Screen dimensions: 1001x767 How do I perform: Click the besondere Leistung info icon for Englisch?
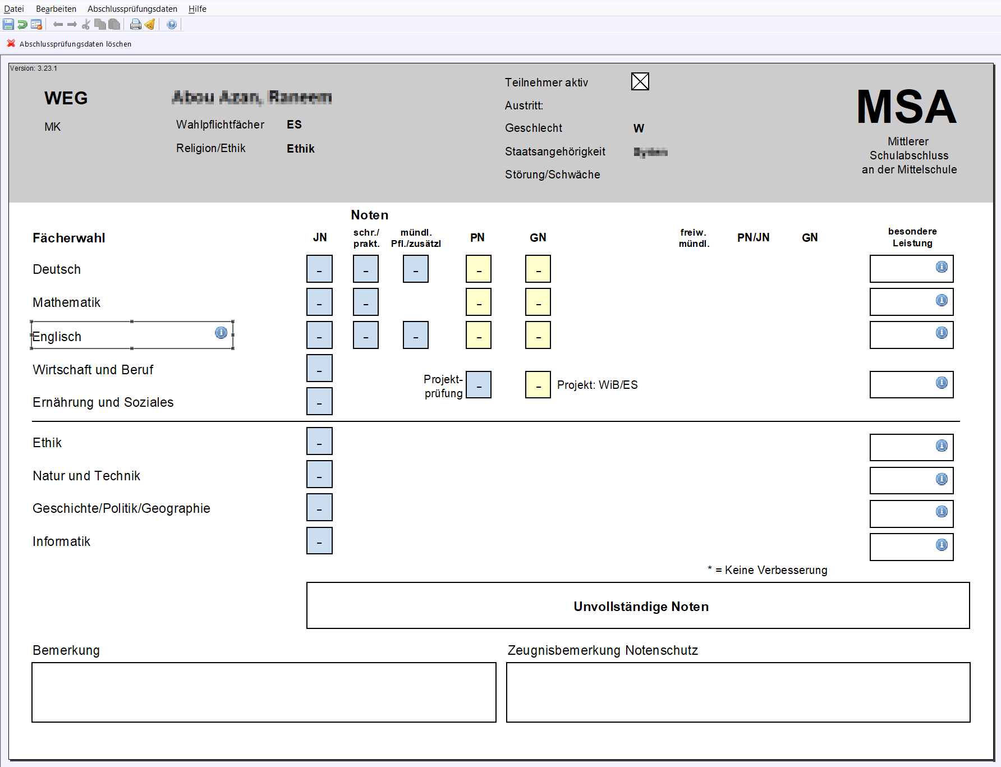pos(942,333)
